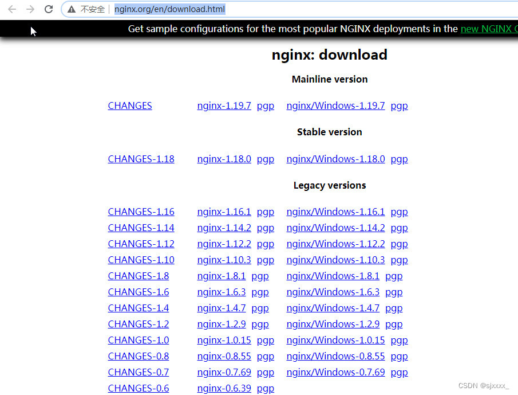
Task: Open CHANGES-1.2 link
Action: [139, 324]
